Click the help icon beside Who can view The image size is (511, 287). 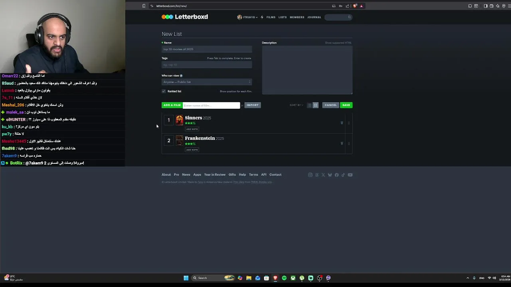click(181, 76)
